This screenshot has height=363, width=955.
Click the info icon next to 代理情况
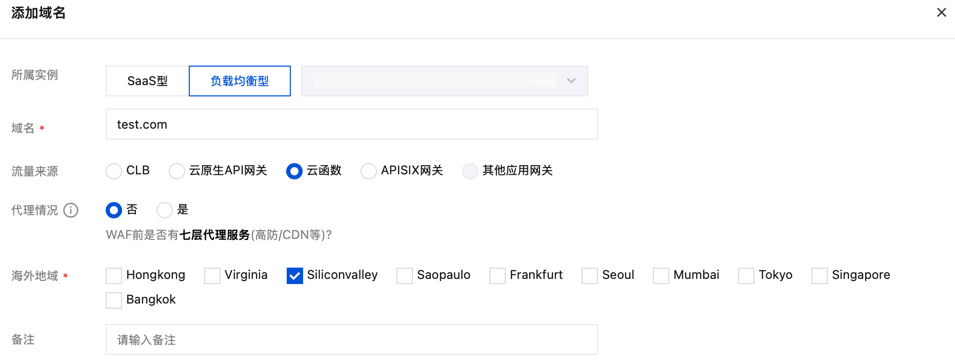[71, 210]
